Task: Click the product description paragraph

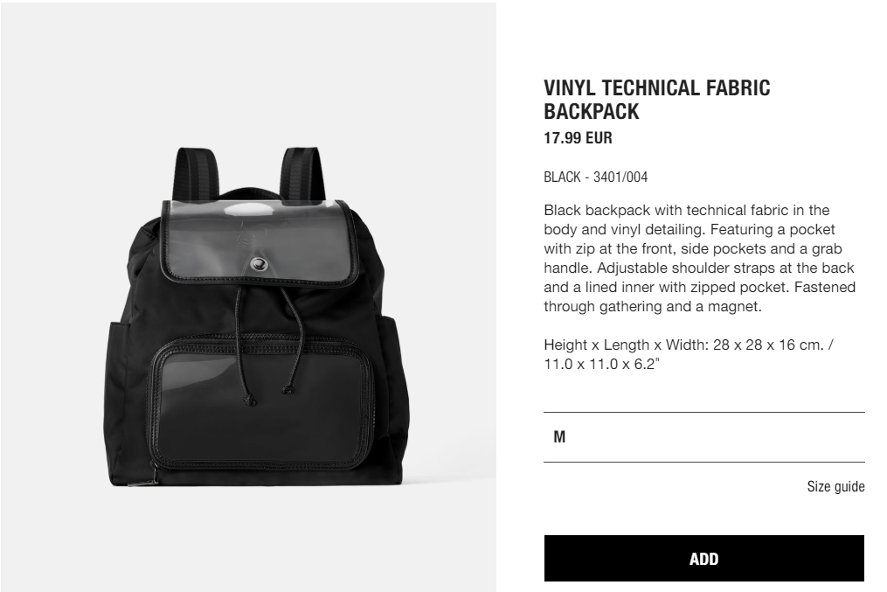Action: pyautogui.click(x=699, y=258)
